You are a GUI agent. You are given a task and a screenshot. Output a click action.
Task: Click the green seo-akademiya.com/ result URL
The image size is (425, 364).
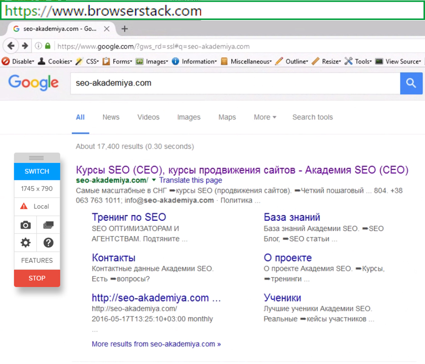(x=112, y=180)
